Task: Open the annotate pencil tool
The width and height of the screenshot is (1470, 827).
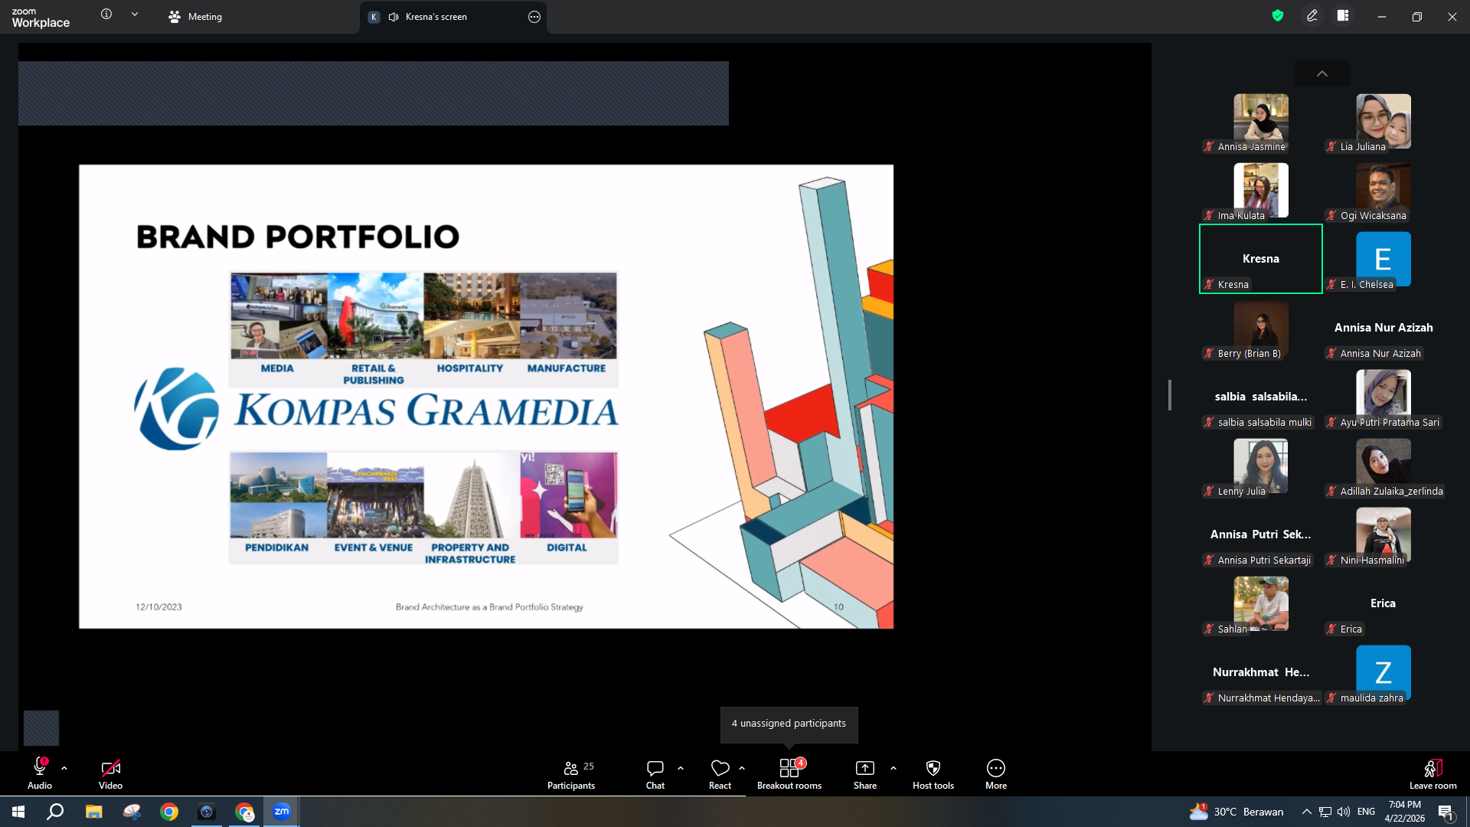Action: (x=1312, y=15)
